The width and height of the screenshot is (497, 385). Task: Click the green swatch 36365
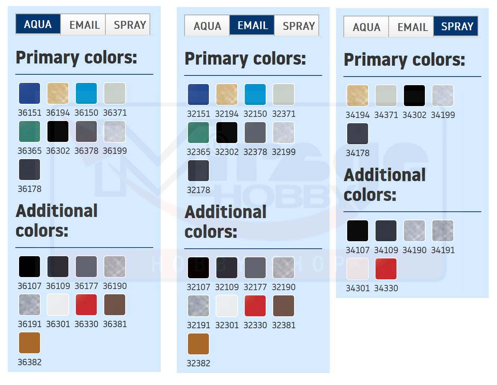[30, 131]
